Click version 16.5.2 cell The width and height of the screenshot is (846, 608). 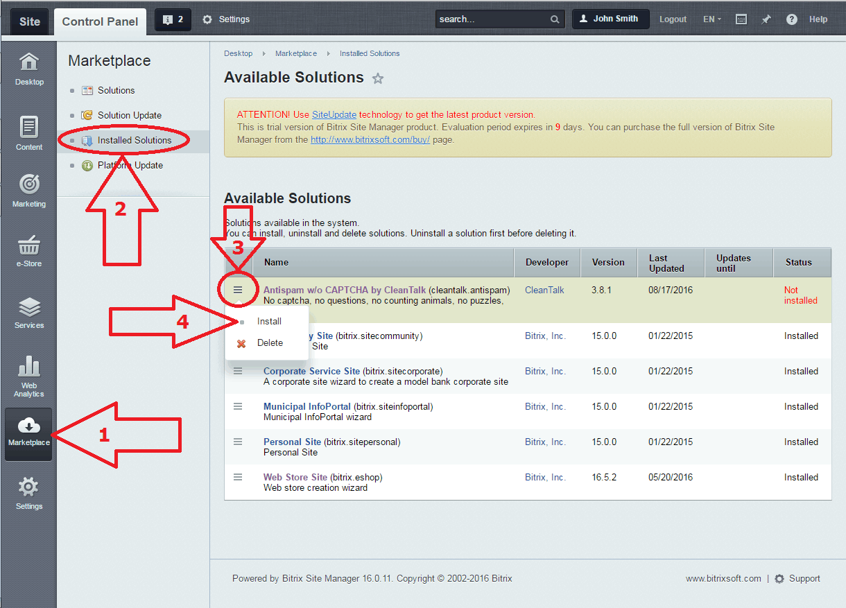(x=604, y=477)
